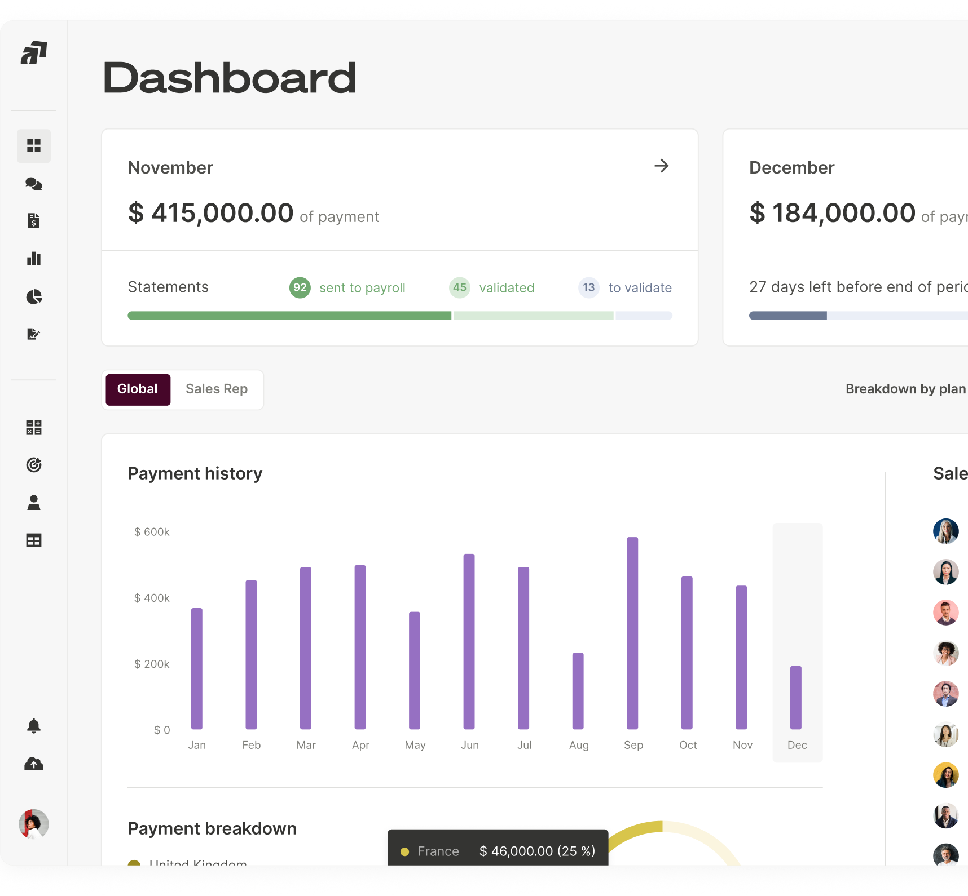Click the Jan bar in Payment history

(x=197, y=668)
